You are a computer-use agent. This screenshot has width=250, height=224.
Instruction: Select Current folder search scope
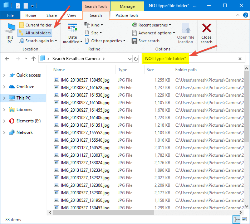[x=35, y=25]
